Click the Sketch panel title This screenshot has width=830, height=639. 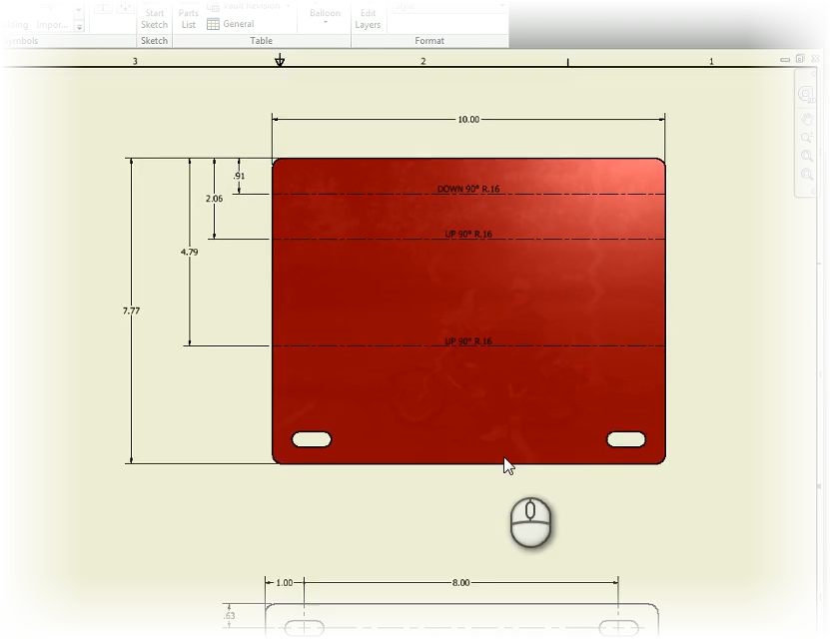(x=154, y=41)
